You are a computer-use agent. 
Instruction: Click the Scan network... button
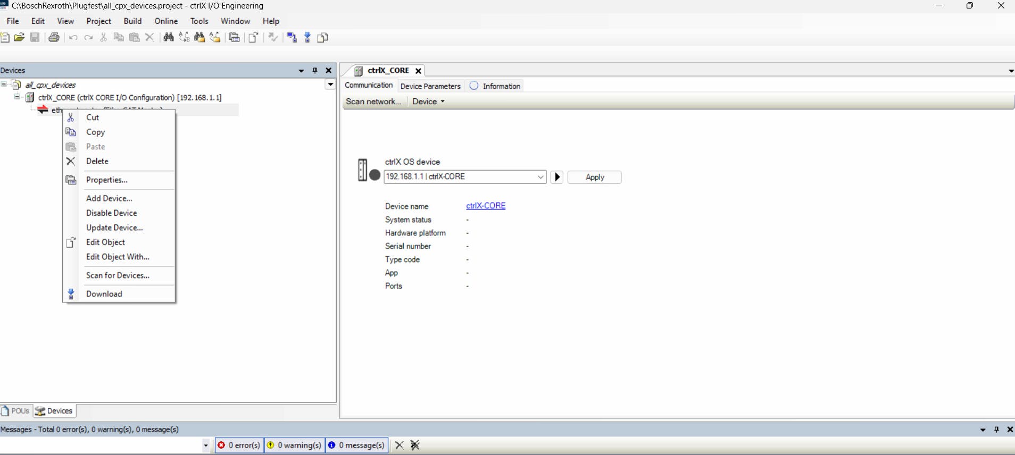pos(373,102)
